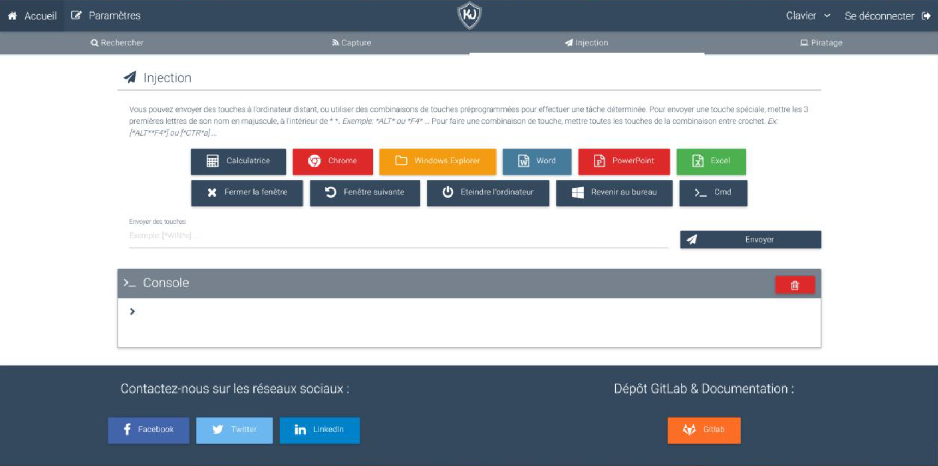Click Revenir au bureau button
The width and height of the screenshot is (938, 466).
click(x=614, y=193)
